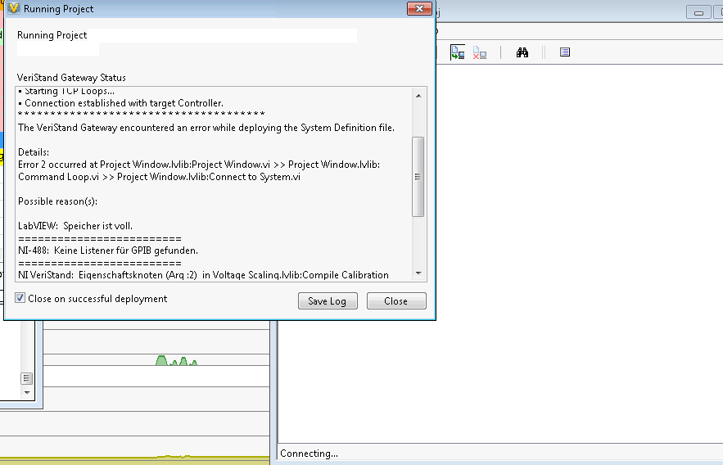Click 'NI-488: Keine Listener für GPIB gefunden.' line
This screenshot has width=723, height=465.
tap(108, 251)
